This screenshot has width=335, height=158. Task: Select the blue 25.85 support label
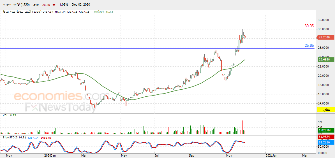click(x=309, y=45)
